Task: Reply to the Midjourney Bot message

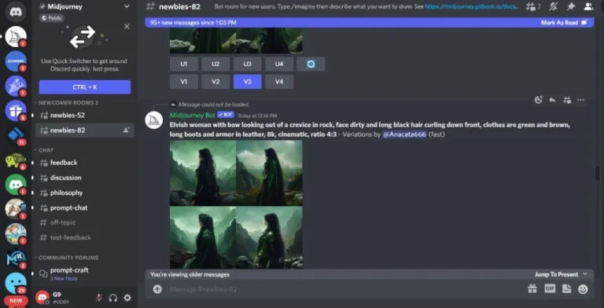Action: [x=552, y=100]
